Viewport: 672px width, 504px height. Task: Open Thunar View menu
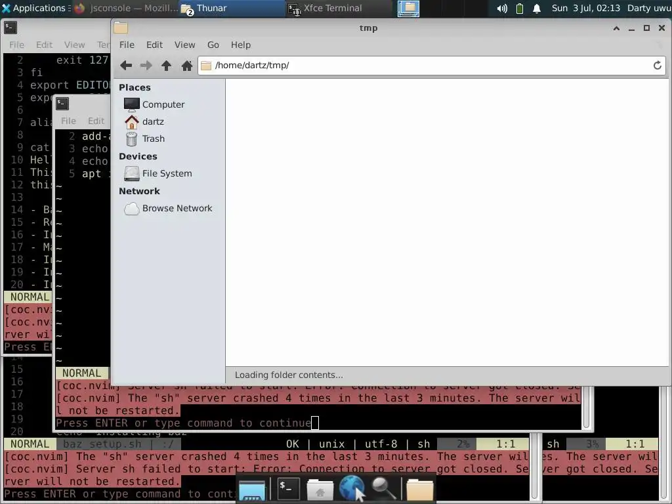[x=184, y=45]
